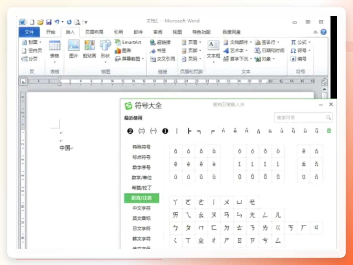This screenshot has height=265, width=353.
Task: Switch to the 审阅 Review tab
Action: point(158,32)
